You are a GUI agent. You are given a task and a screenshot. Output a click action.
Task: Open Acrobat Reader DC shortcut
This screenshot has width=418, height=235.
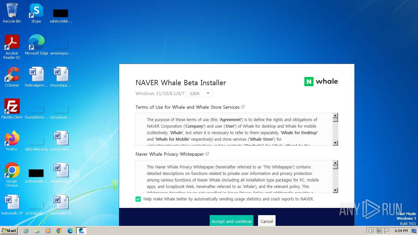click(12, 47)
